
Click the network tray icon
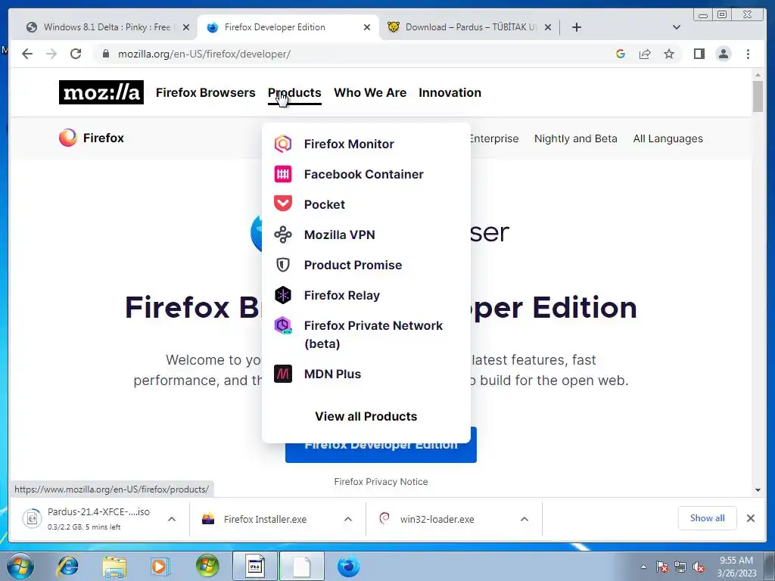[x=680, y=567]
